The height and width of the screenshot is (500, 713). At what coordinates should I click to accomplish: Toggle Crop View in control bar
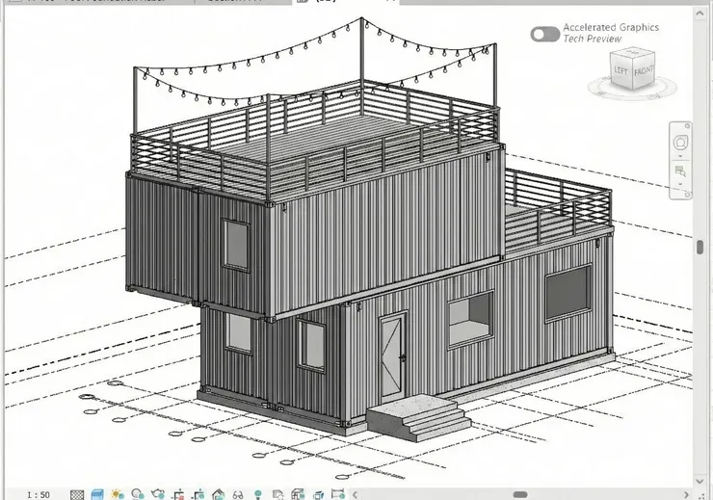178,494
